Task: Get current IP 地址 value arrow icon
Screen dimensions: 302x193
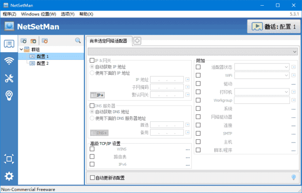Action: tap(187, 79)
